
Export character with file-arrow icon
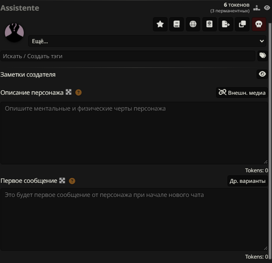[x=225, y=24]
